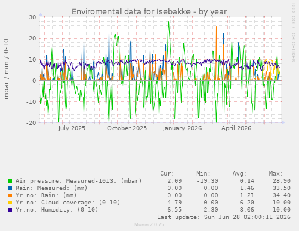
Task: Click Air pressure average value 0.14
Action: pyautogui.click(x=247, y=181)
